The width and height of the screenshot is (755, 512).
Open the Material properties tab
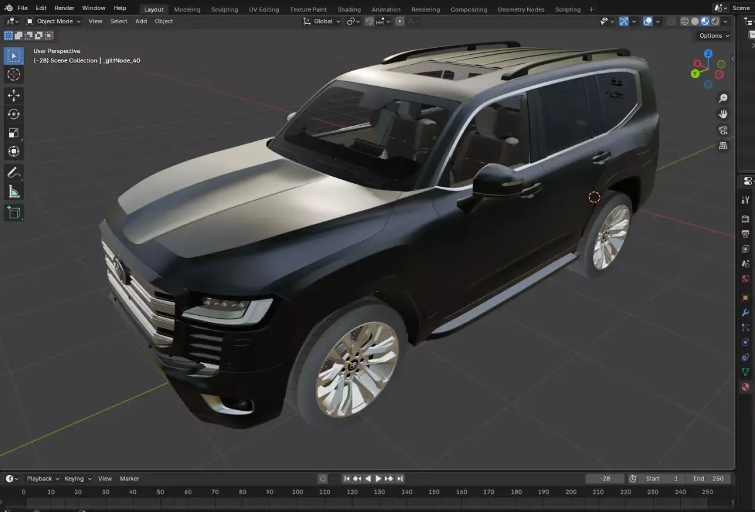746,387
